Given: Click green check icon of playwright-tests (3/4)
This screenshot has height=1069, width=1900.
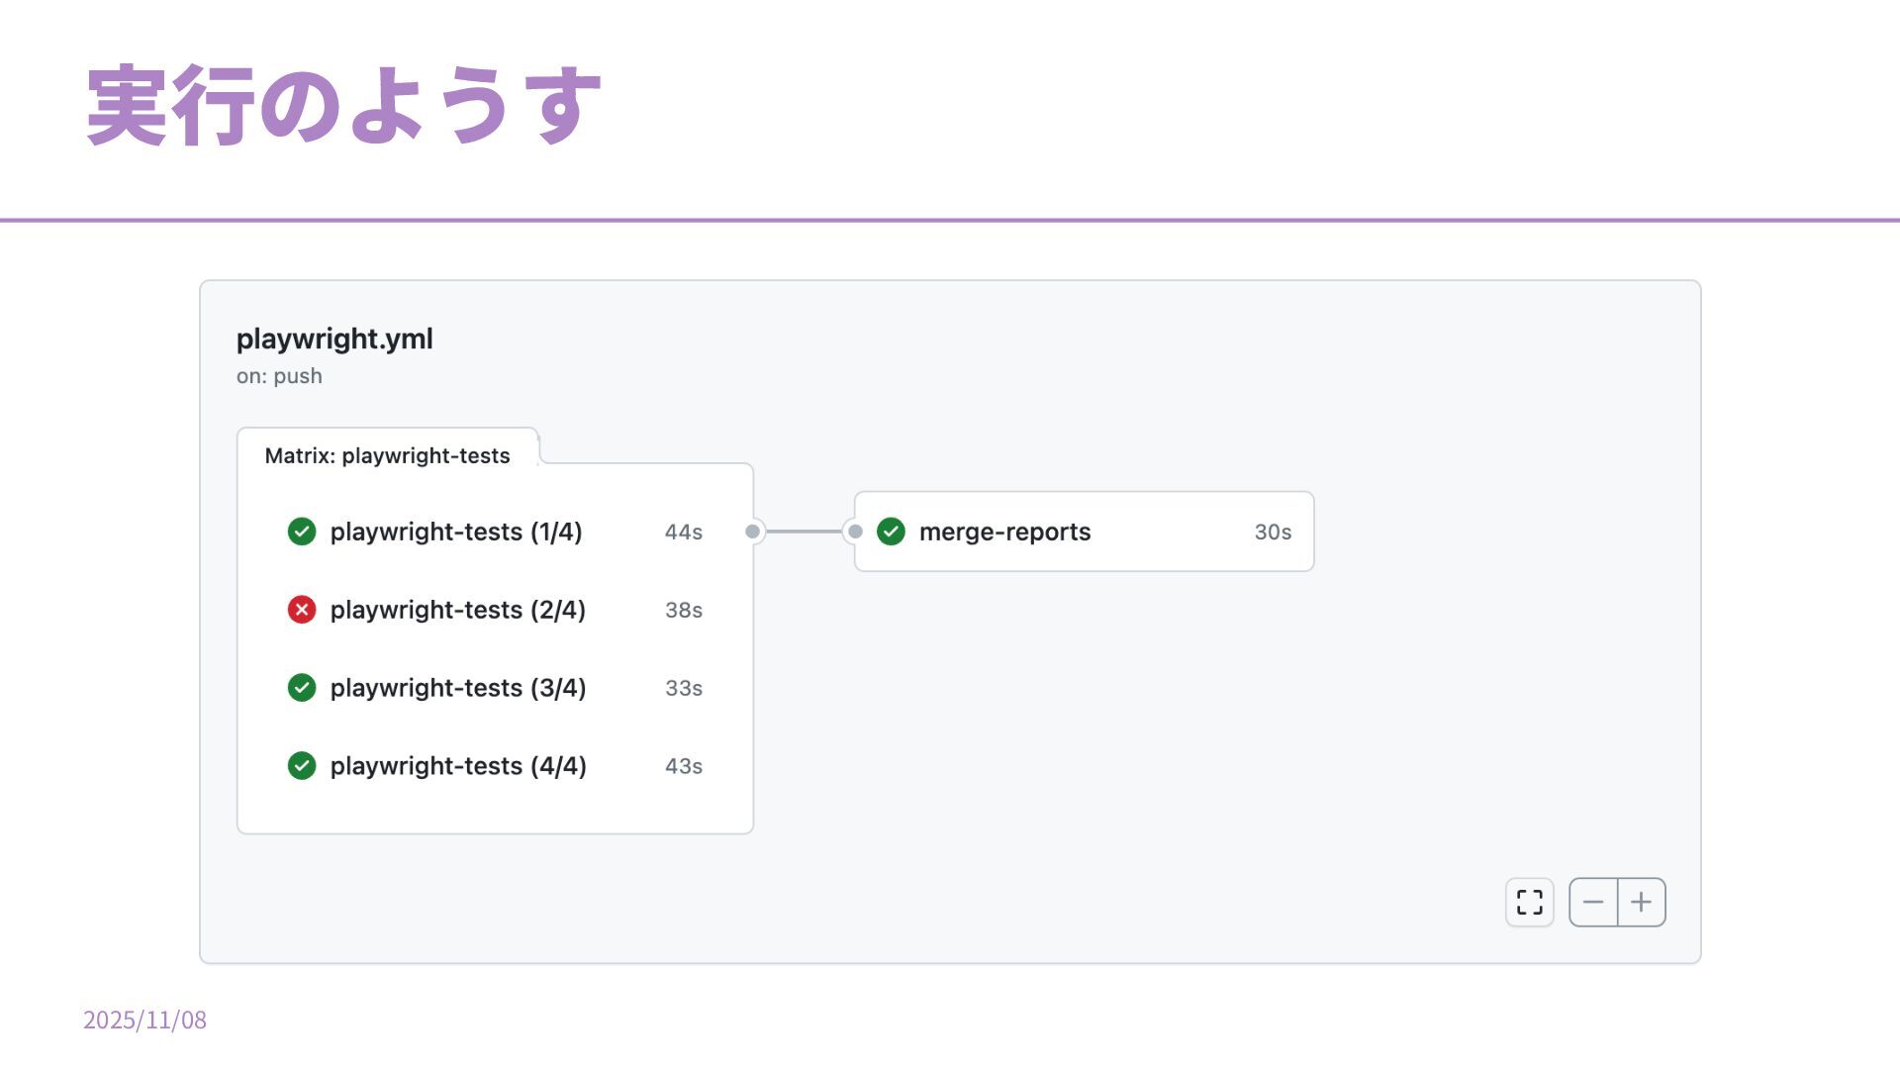Looking at the screenshot, I should click(302, 688).
